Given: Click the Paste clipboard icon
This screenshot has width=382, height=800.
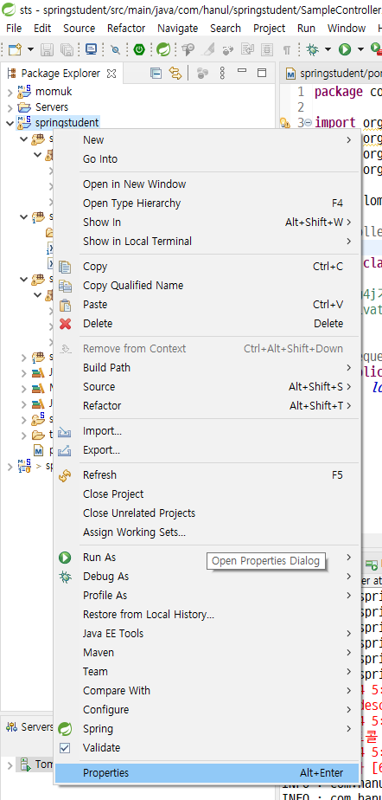Looking at the screenshot, I should (65, 305).
